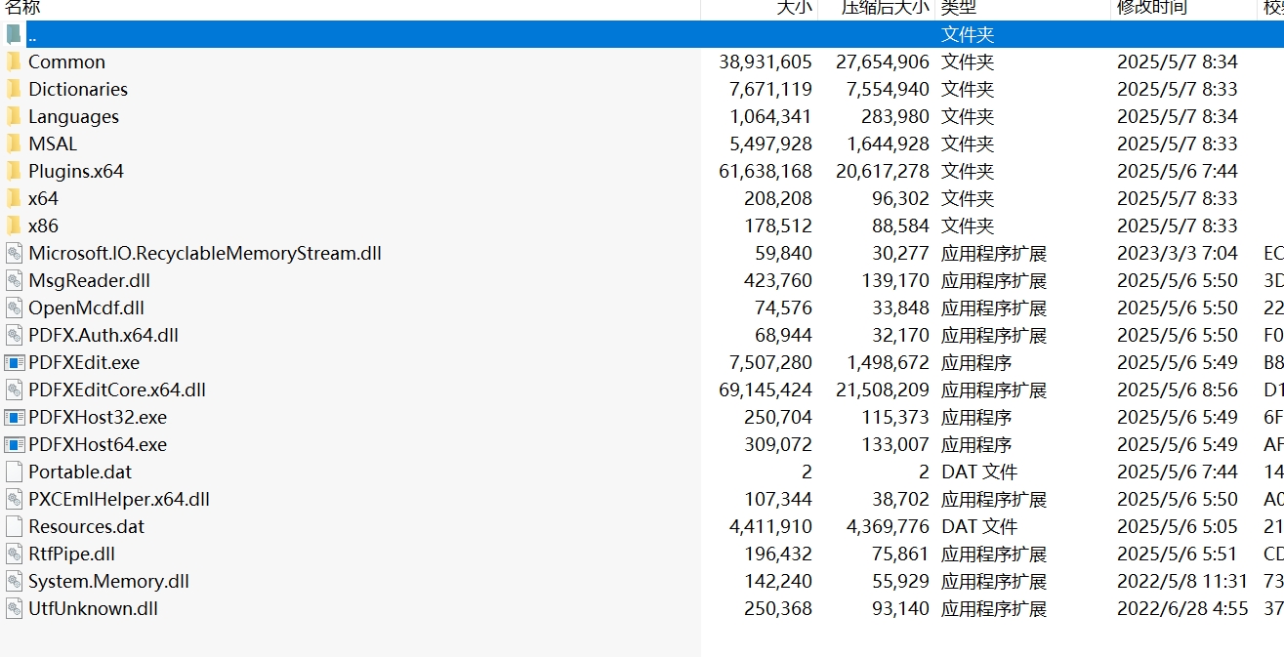The image size is (1284, 657).
Task: Click the RtfPipe.dll file icon
Action: [x=13, y=554]
